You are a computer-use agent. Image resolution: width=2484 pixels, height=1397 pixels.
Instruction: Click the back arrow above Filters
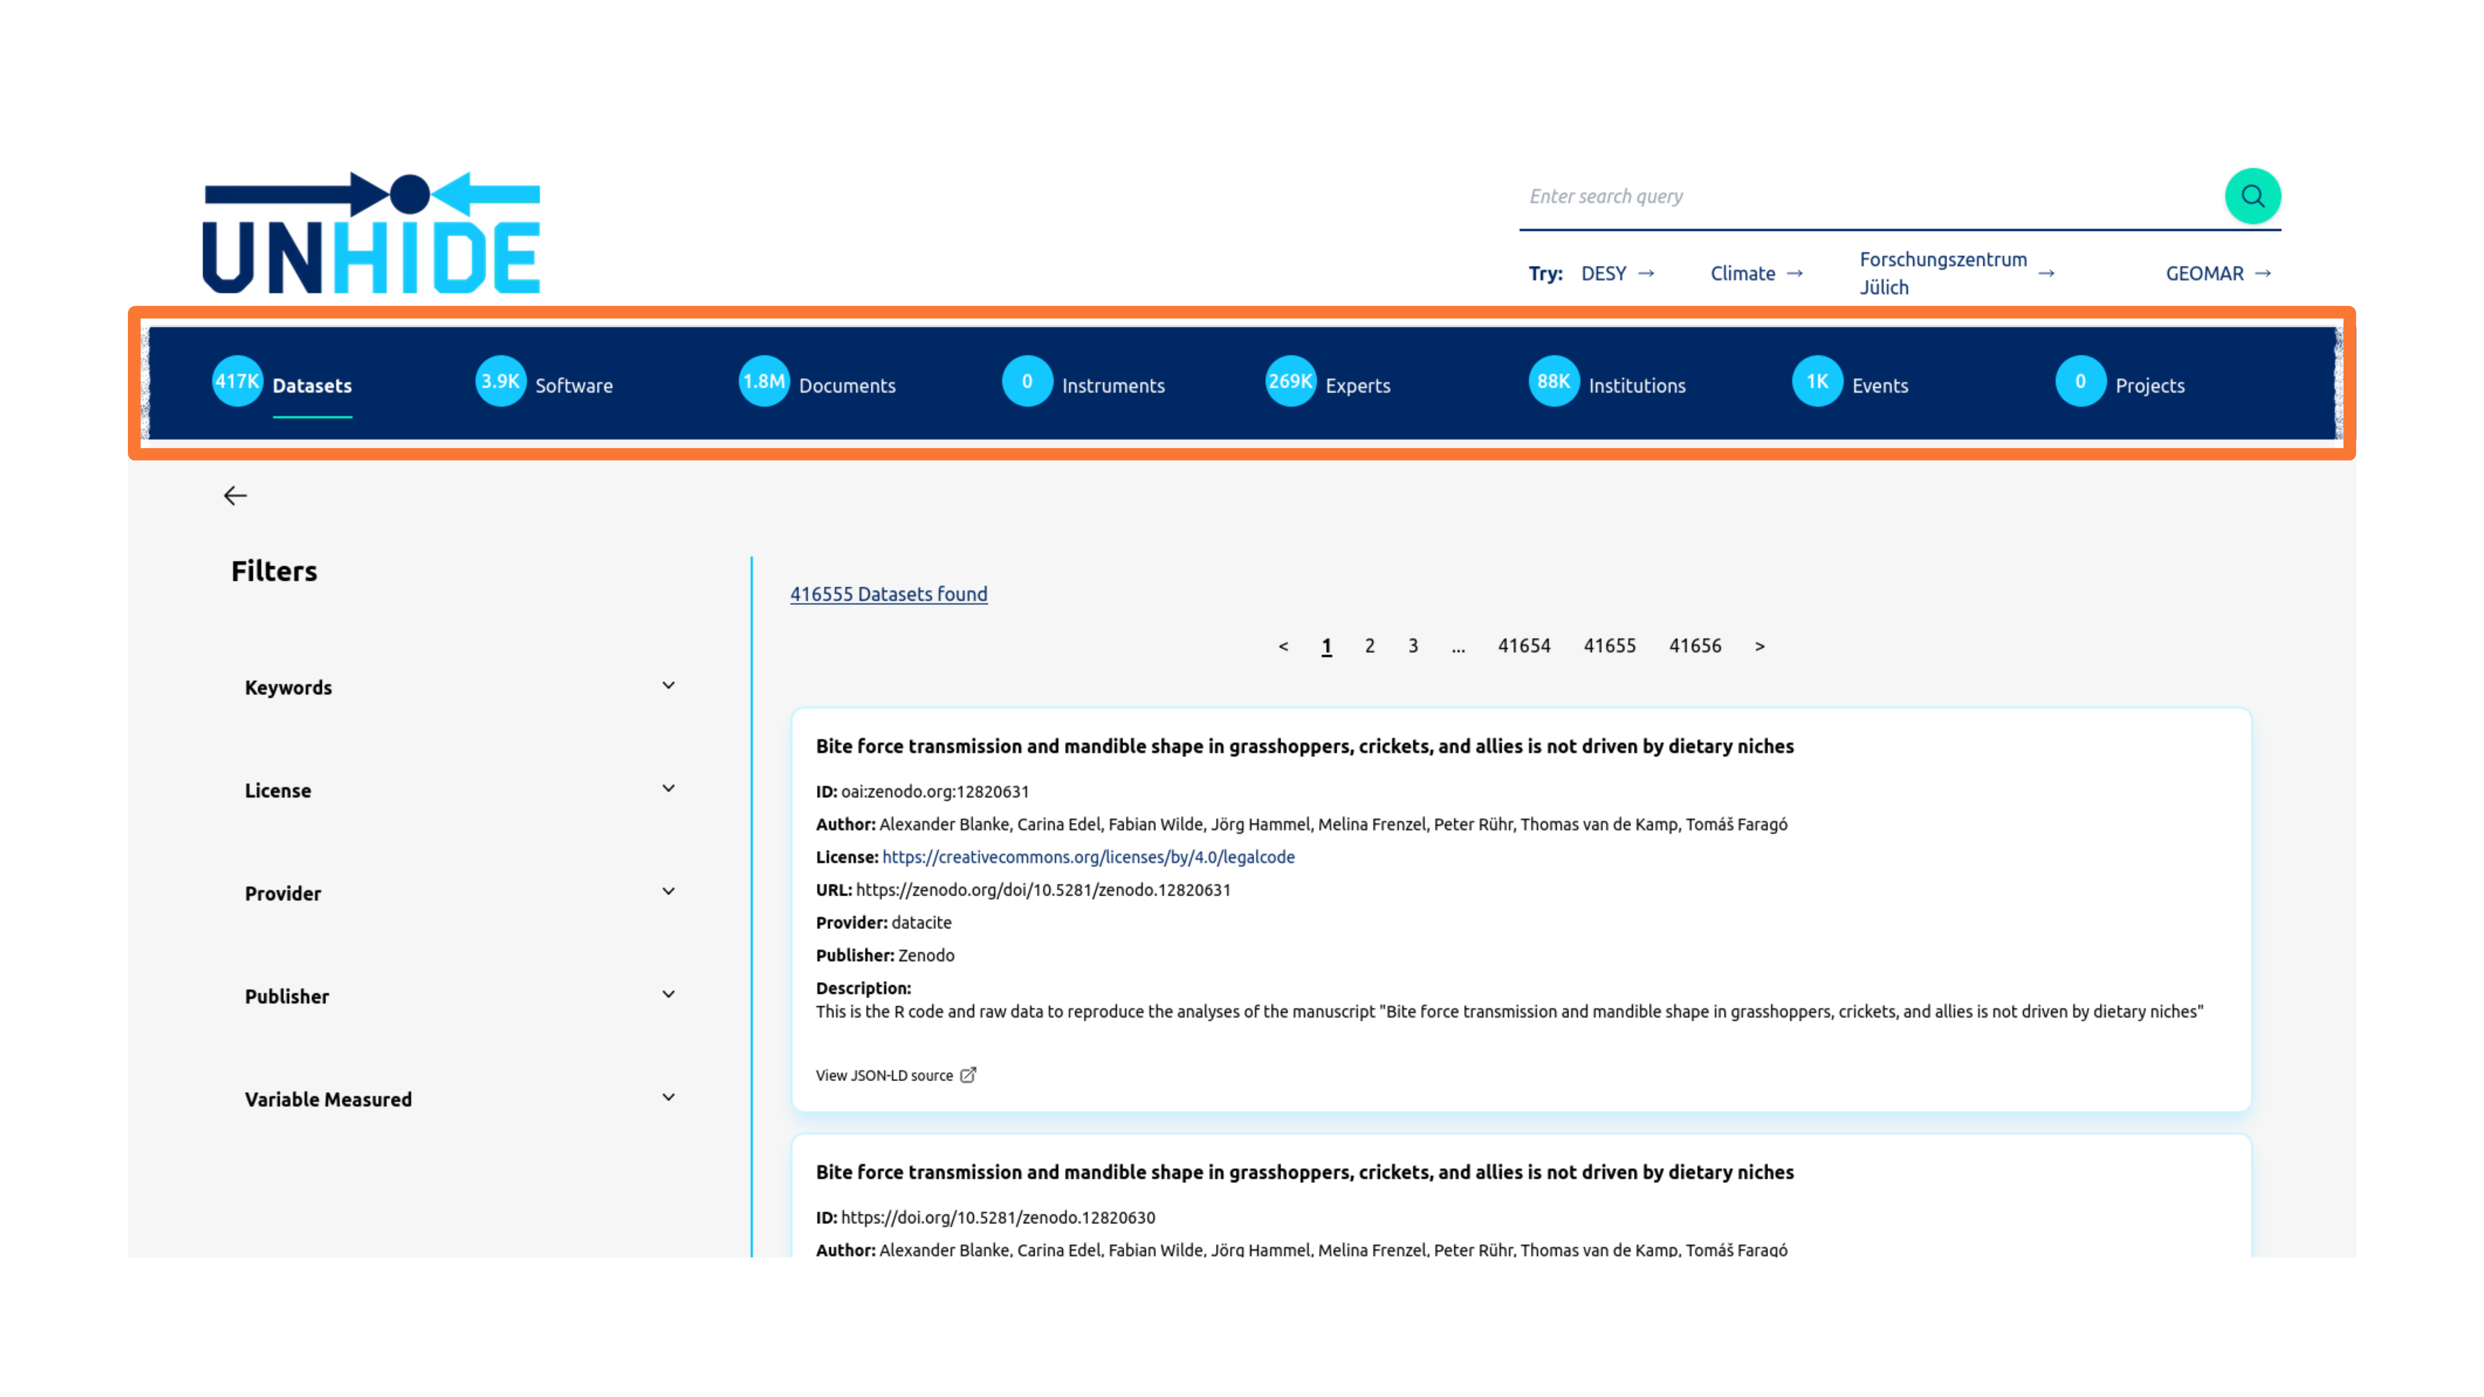(235, 495)
